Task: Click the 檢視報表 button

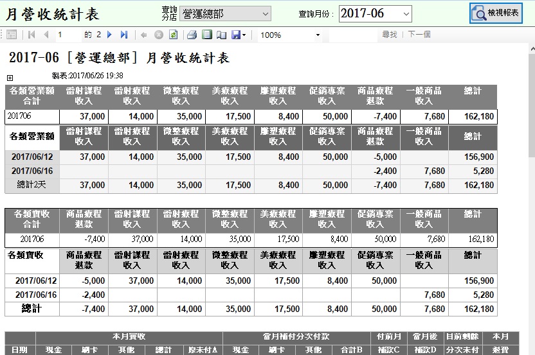Action: [495, 13]
